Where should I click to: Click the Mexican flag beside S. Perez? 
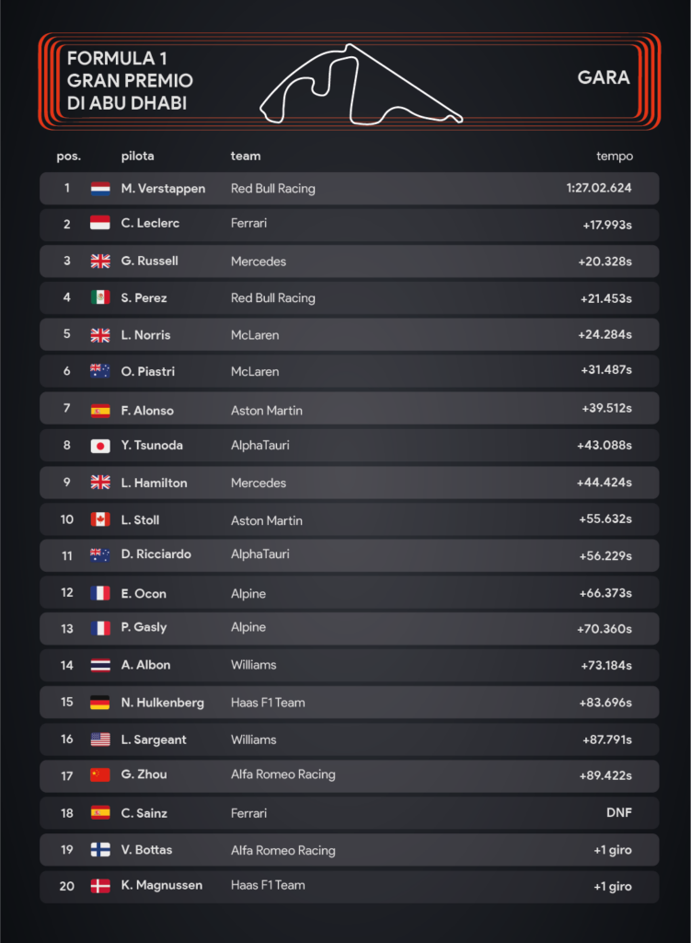(99, 297)
